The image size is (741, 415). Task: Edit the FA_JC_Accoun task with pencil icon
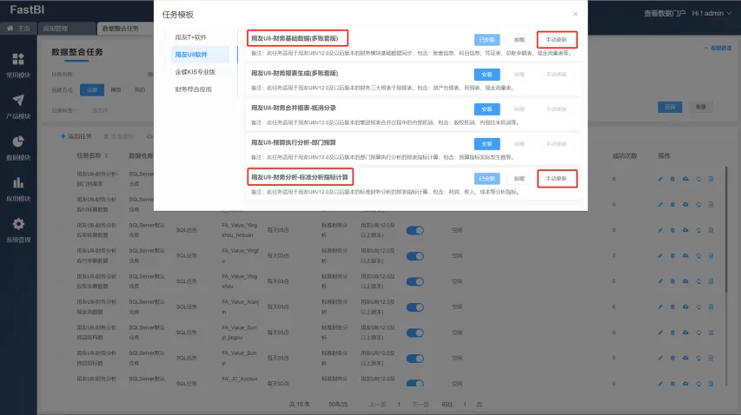[x=660, y=384]
